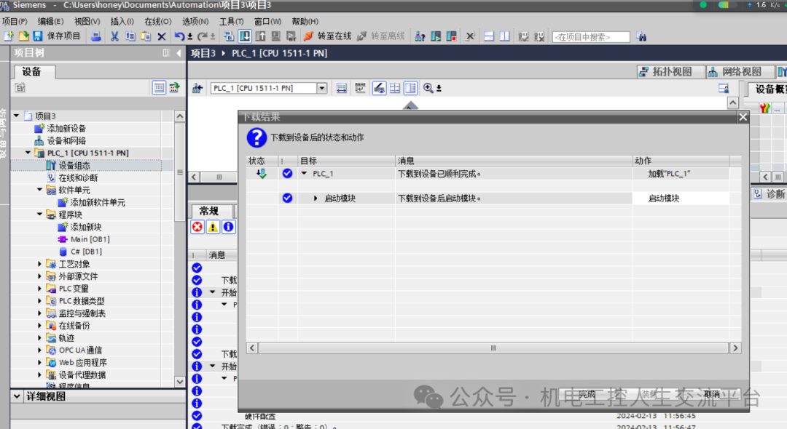Click the project search input field
This screenshot has width=787, height=429.
click(x=591, y=36)
